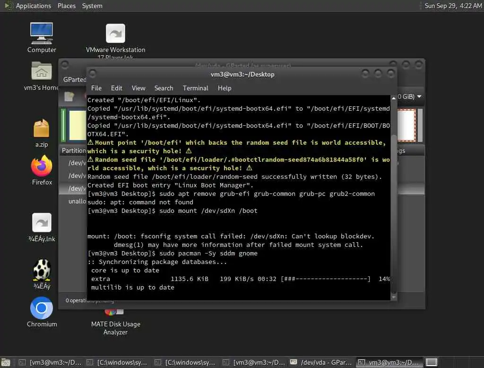Click the extra download progress bar line

pos(241,279)
